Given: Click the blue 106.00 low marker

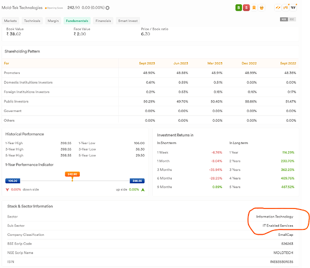Looking at the screenshot, I should point(13,181).
